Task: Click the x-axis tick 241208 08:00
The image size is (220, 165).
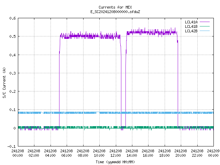Action: coord(83,153)
